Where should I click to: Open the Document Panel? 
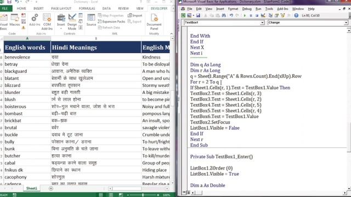click(x=154, y=22)
